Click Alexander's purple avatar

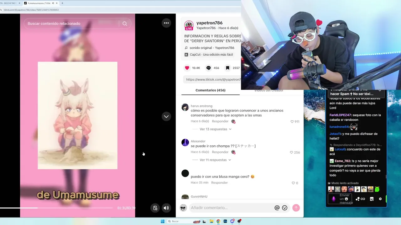(x=185, y=142)
